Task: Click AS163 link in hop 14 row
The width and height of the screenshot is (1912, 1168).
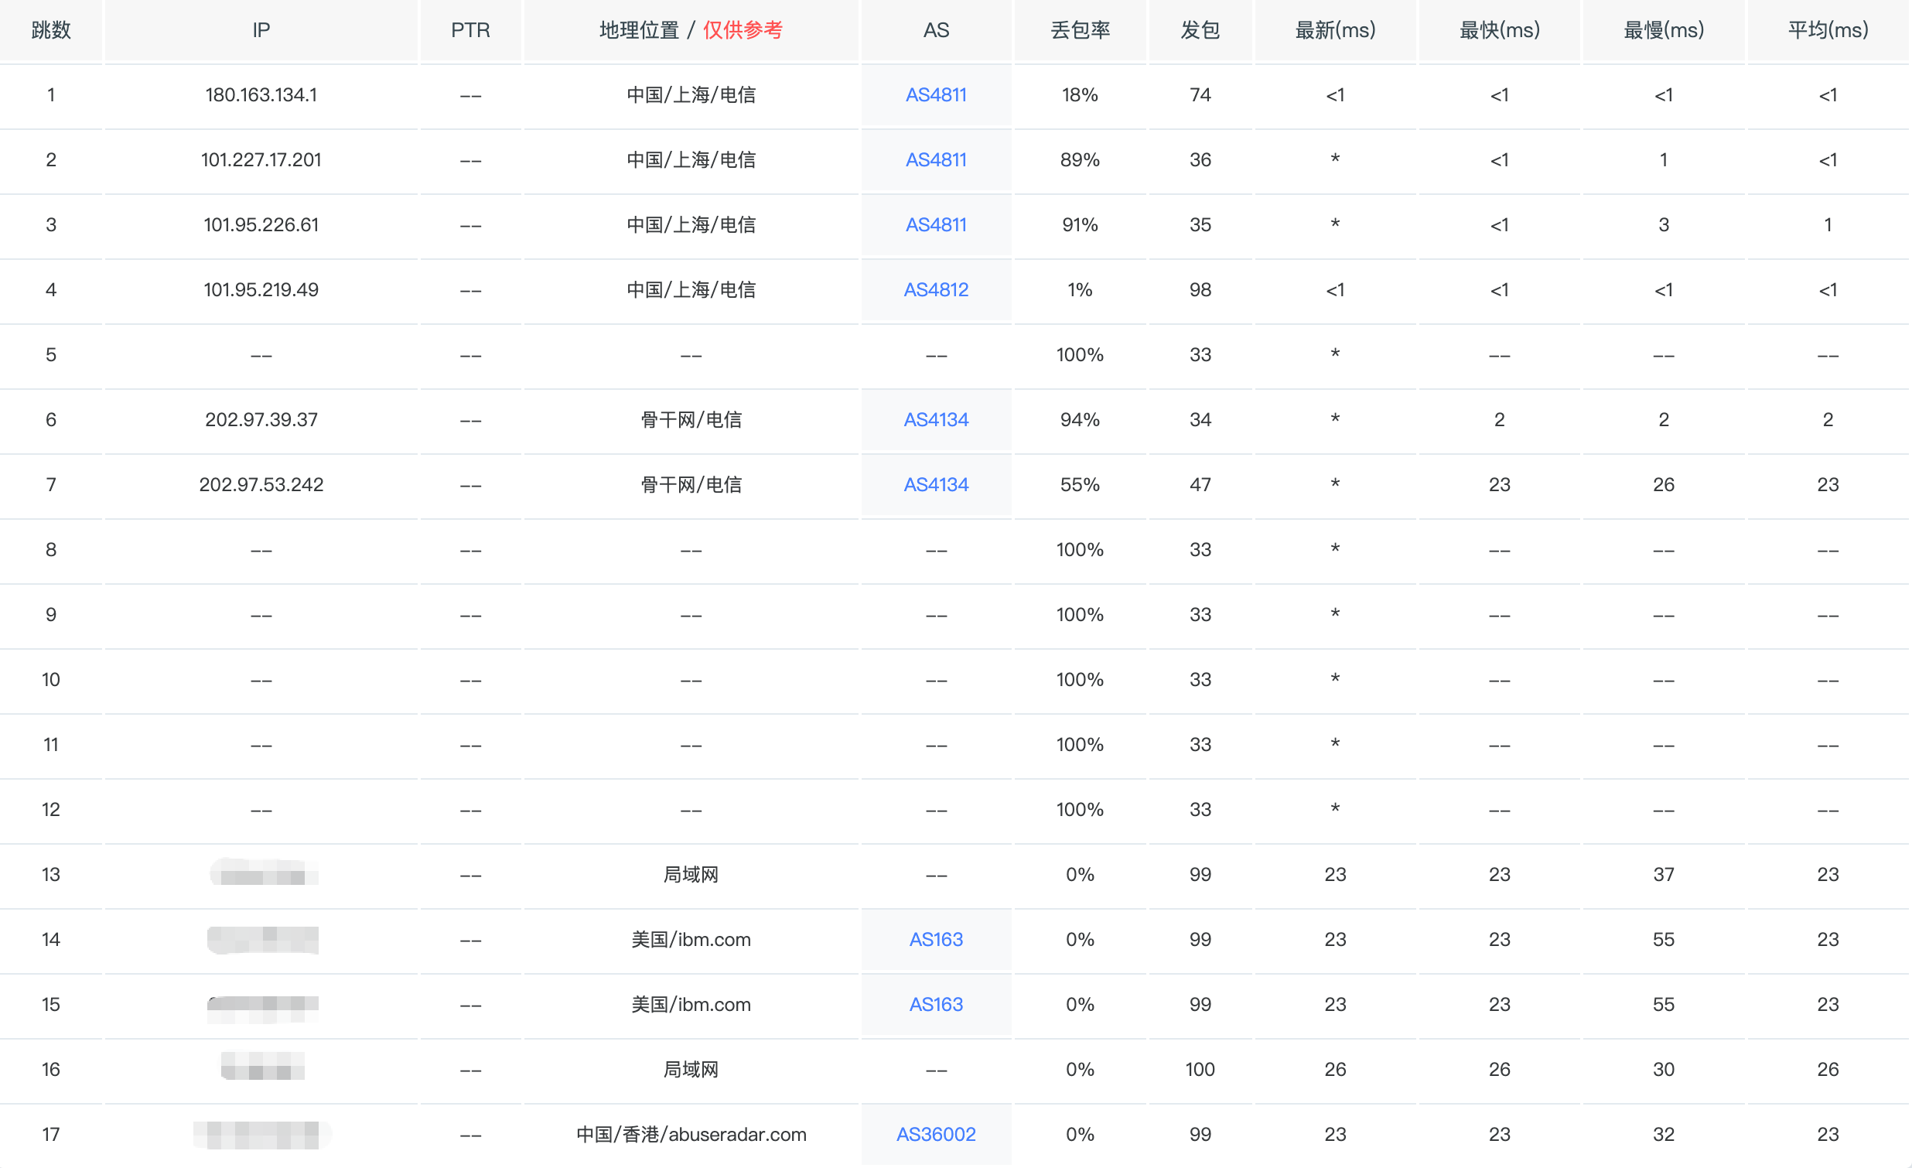Action: (937, 940)
